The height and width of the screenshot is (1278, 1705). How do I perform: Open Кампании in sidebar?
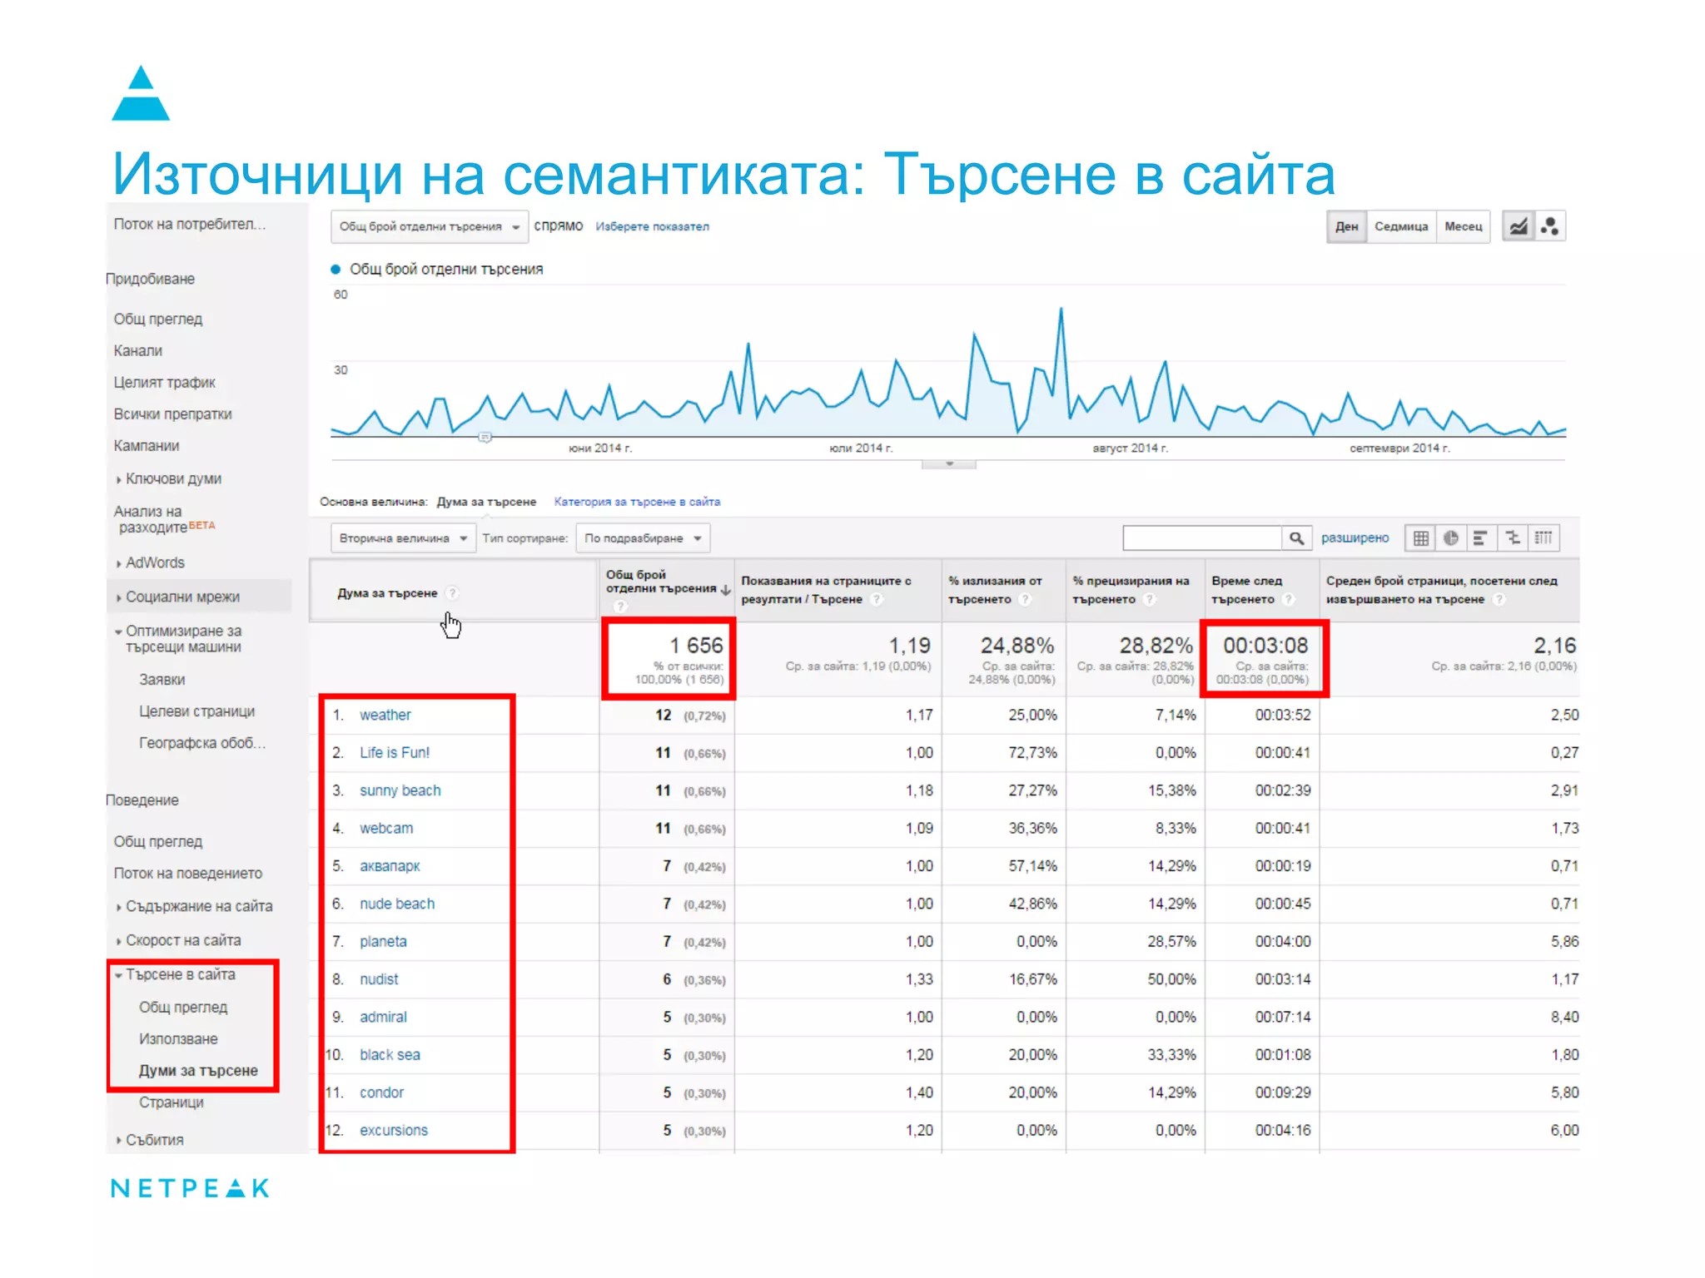point(147,446)
